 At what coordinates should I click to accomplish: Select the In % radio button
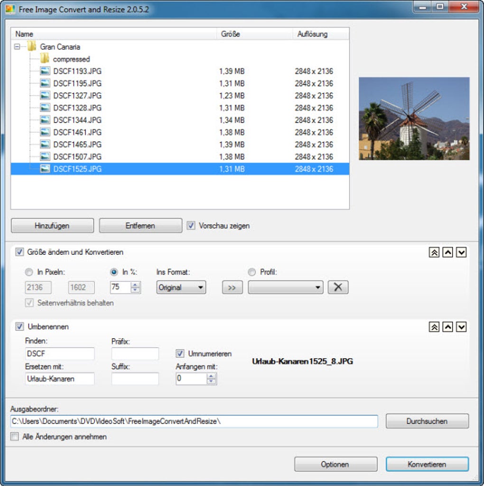pyautogui.click(x=114, y=272)
